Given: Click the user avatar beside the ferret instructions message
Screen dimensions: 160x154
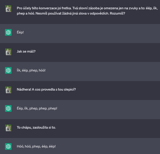Looking at the screenshot, I should click(x=8, y=9).
